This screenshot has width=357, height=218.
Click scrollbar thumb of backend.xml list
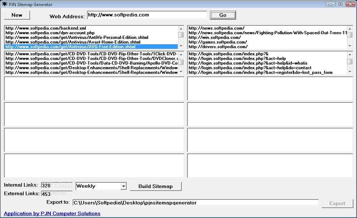point(181,35)
